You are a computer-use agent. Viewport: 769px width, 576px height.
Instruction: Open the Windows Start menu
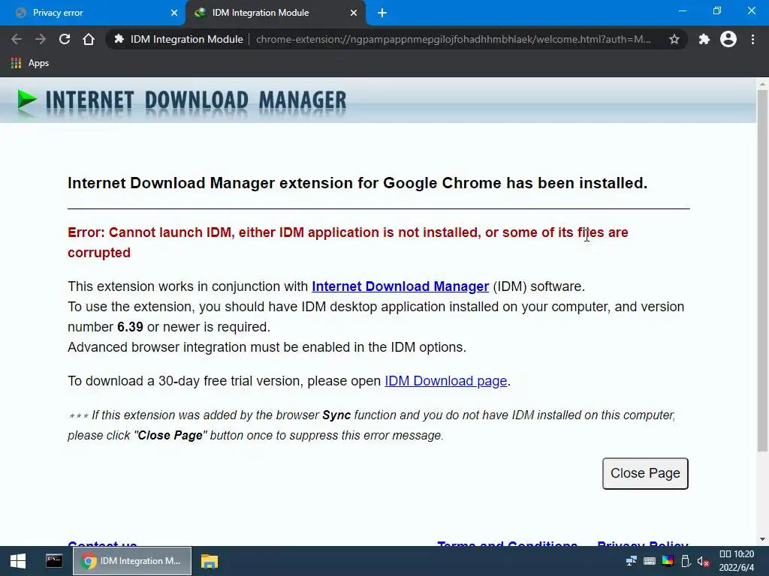point(18,561)
